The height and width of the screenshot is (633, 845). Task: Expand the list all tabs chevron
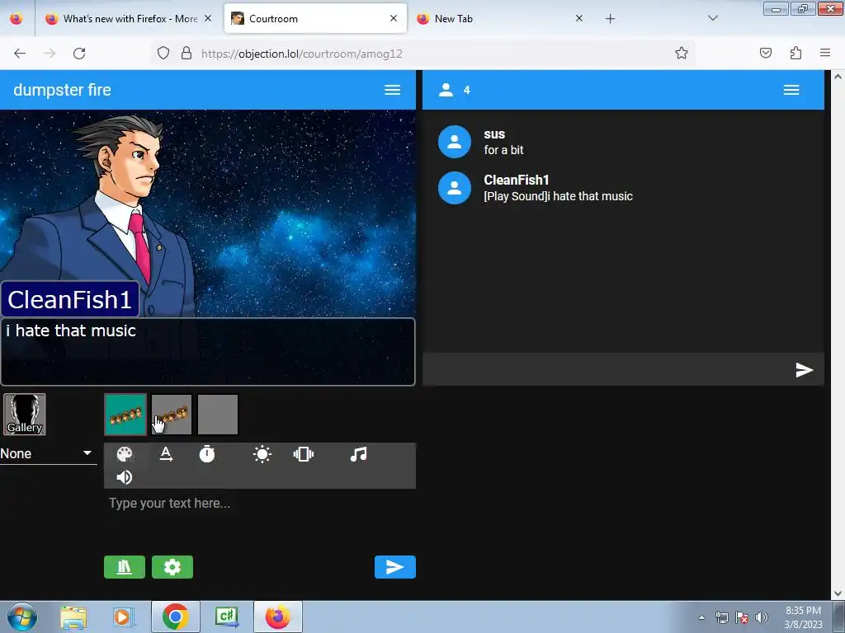click(x=712, y=18)
